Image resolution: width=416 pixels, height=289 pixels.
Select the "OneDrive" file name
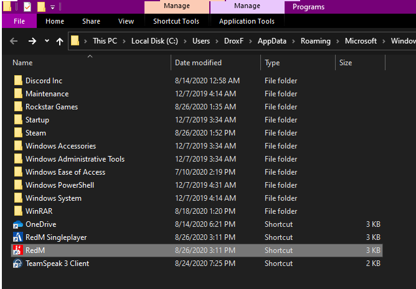pos(41,224)
